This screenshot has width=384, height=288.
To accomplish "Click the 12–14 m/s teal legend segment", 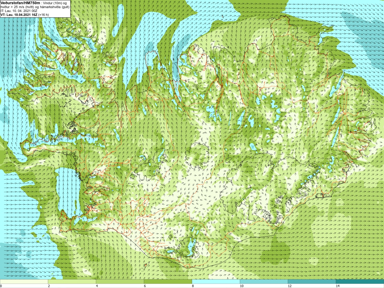I will pyautogui.click(x=312, y=282).
